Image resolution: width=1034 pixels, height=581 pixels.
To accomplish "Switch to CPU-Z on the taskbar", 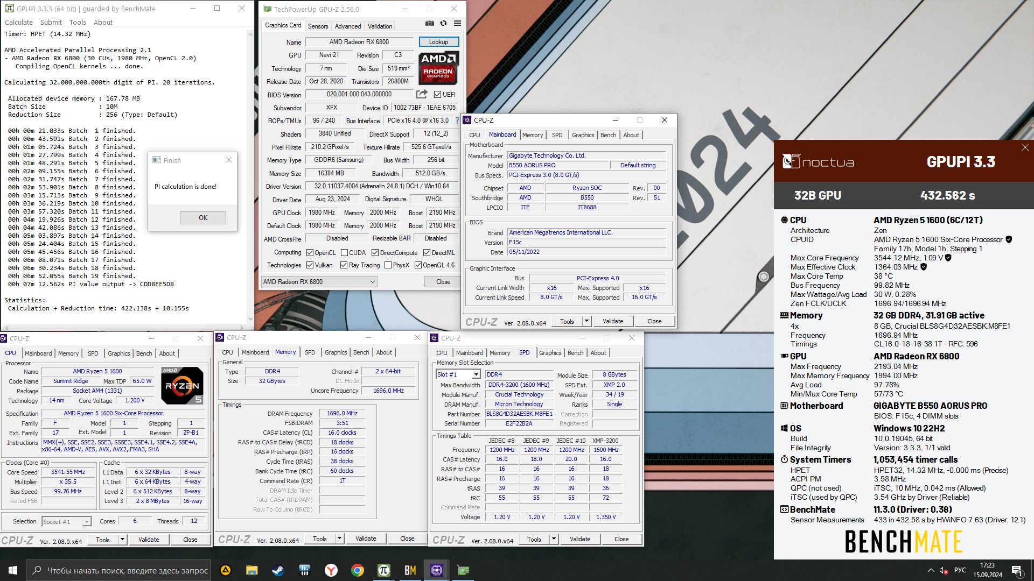I will point(437,570).
